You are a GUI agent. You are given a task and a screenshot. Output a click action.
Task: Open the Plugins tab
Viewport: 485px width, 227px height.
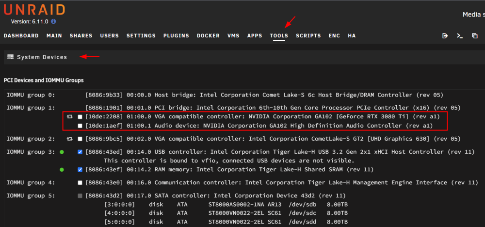click(177, 36)
